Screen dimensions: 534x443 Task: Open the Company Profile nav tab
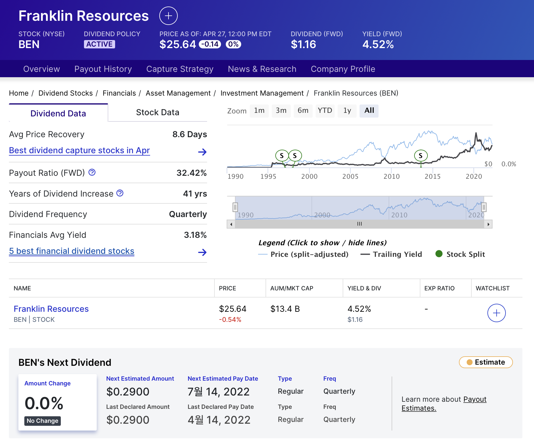click(343, 69)
